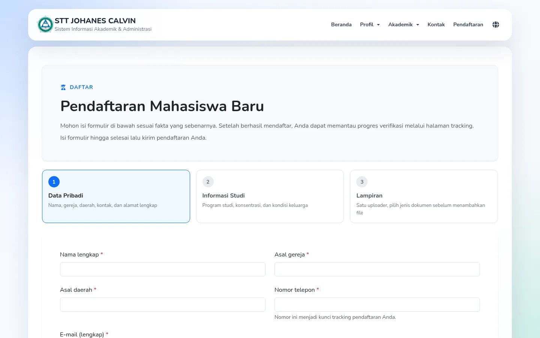This screenshot has height=338, width=540.
Task: Focus the Asal gereja input field
Action: 377,269
